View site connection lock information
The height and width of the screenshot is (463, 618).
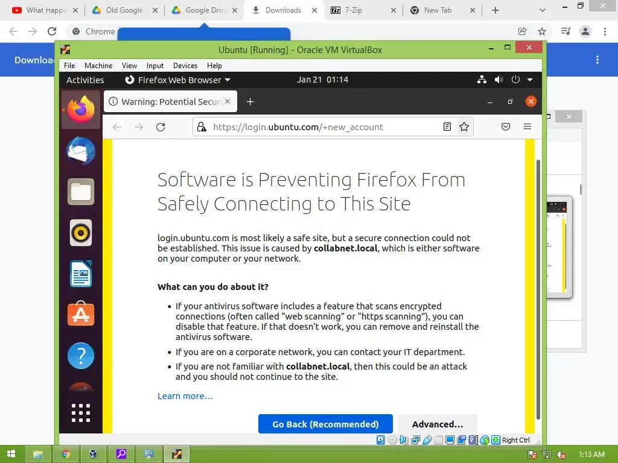202,127
